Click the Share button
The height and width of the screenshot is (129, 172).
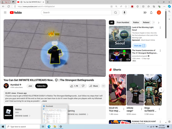click(x=94, y=86)
